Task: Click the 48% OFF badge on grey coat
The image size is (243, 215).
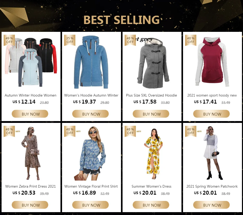Action: (130, 40)
